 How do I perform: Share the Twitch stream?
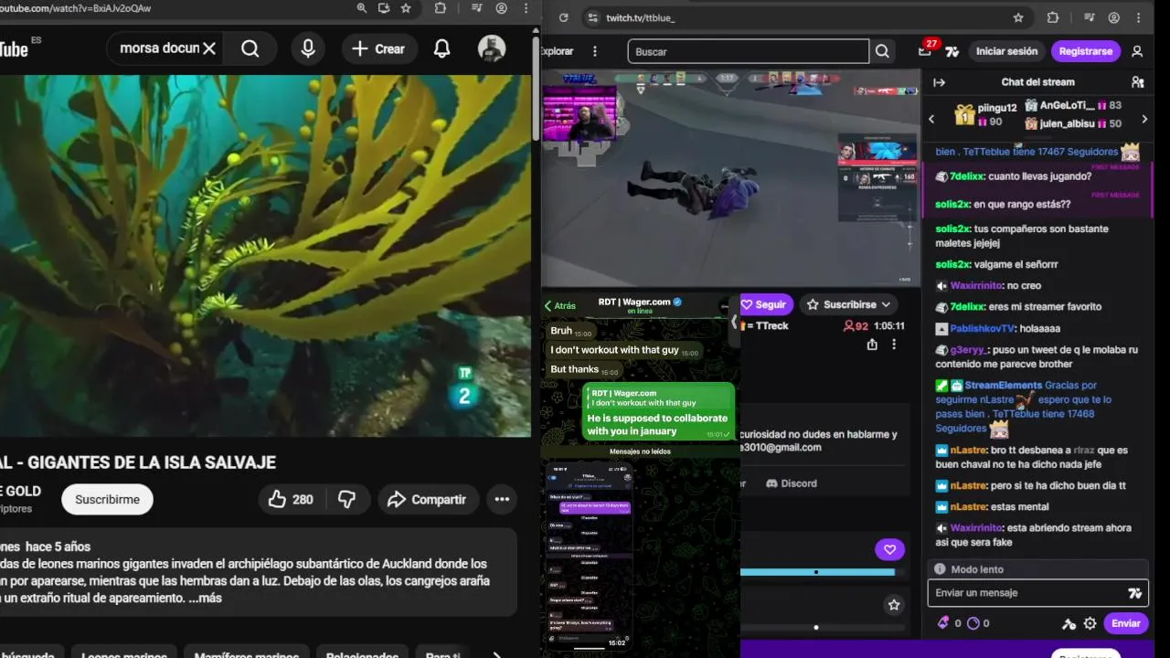click(x=872, y=345)
